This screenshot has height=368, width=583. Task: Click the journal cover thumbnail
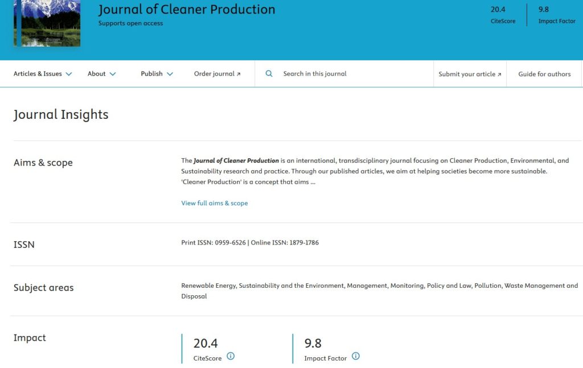pyautogui.click(x=47, y=23)
